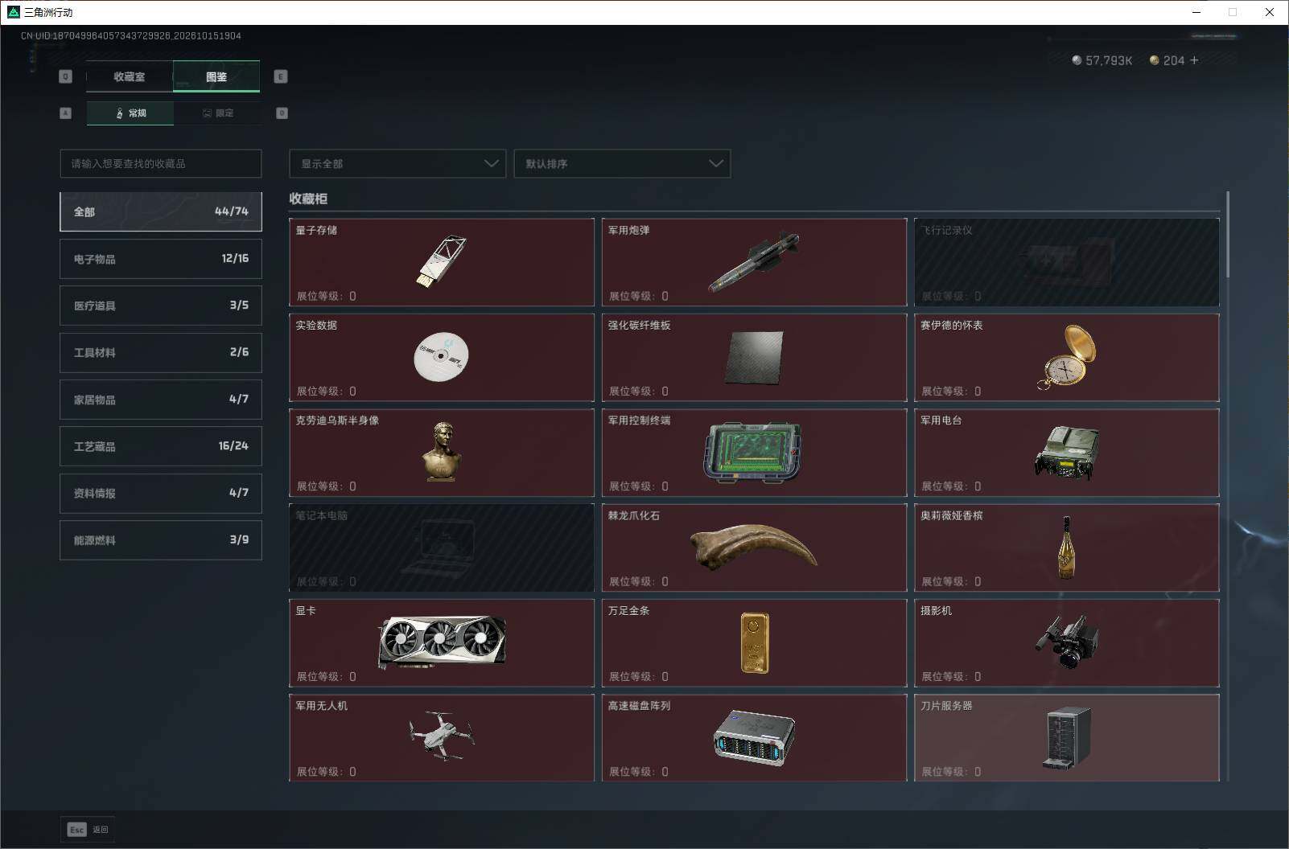
Task: Open the locked 笔记本电脑 card
Action: (x=442, y=548)
